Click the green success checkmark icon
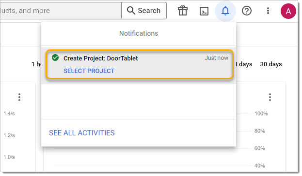This screenshot has height=176, width=302. (x=55, y=58)
